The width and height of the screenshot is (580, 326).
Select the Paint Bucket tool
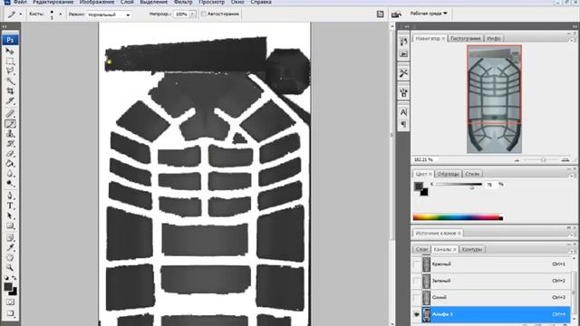pyautogui.click(x=10, y=163)
